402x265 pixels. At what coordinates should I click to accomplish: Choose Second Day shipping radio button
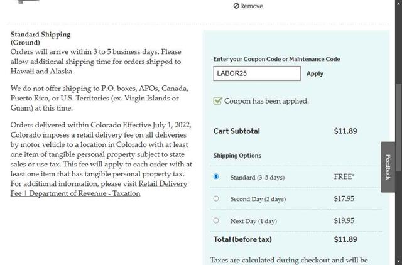click(216, 198)
